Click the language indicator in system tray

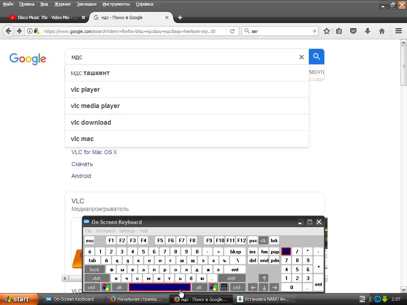362,299
